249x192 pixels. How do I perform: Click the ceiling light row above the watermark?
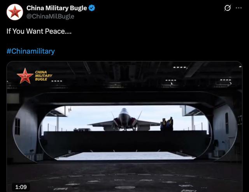(x=57, y=81)
